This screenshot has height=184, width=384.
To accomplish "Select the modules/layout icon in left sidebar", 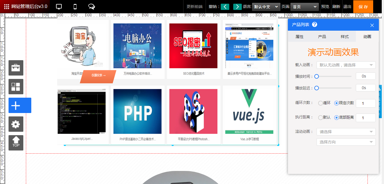I will pos(16,87).
